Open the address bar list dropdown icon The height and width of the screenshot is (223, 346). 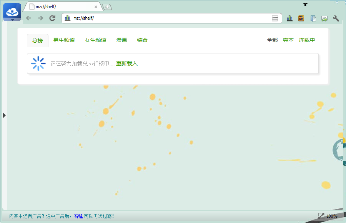275,18
